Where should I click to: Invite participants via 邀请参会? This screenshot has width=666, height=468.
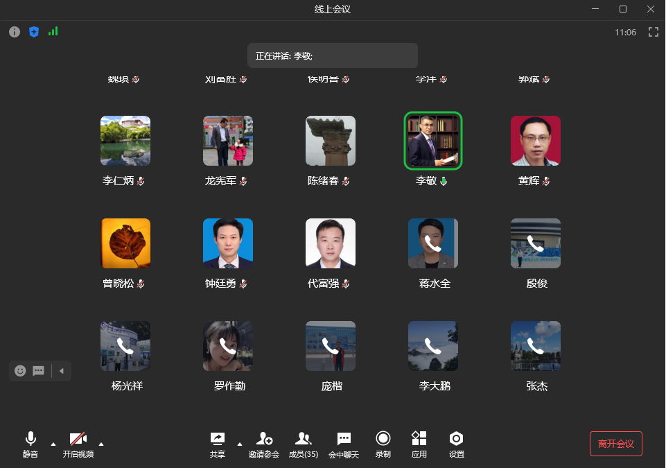click(x=264, y=444)
